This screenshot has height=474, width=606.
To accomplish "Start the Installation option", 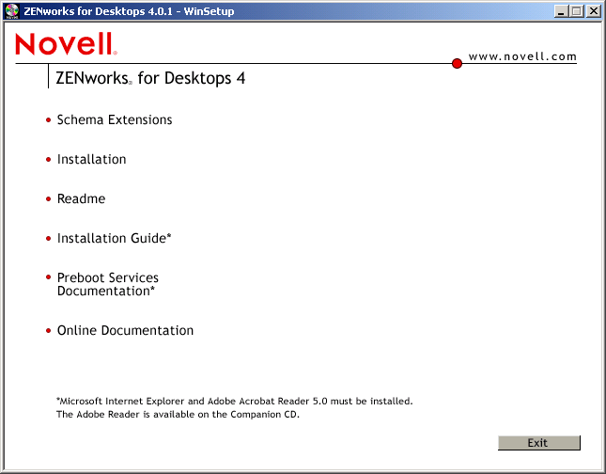I will click(x=91, y=160).
